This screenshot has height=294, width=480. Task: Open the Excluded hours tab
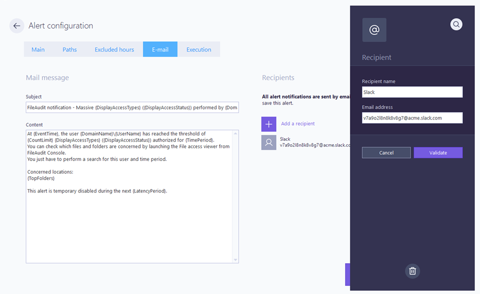[x=114, y=49]
